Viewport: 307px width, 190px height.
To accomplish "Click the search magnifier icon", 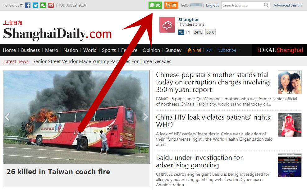I will click(266, 5).
